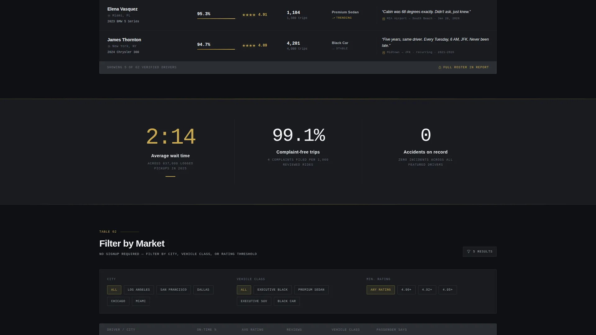Filter by Premium Sedan vehicle class

point(311,290)
